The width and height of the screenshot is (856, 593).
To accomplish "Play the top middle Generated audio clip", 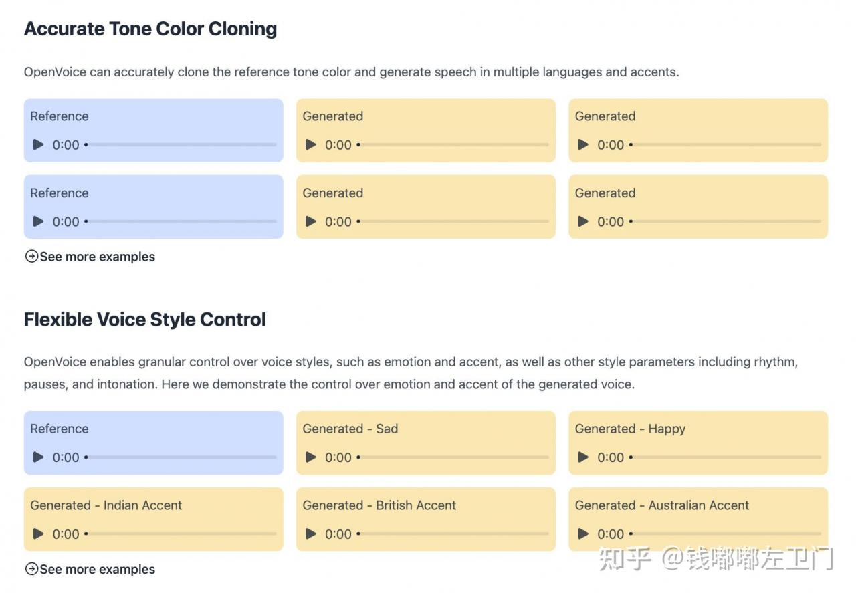I will pos(311,144).
